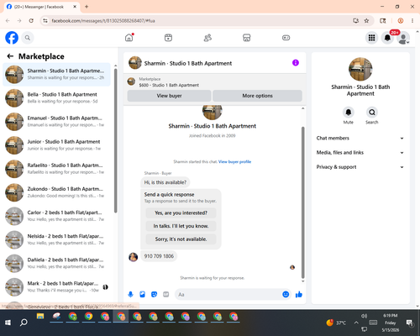Choose a sticker icon in composer
This screenshot has width=420, height=336.
tap(154, 294)
